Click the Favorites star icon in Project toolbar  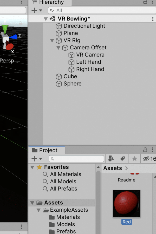[134, 159]
